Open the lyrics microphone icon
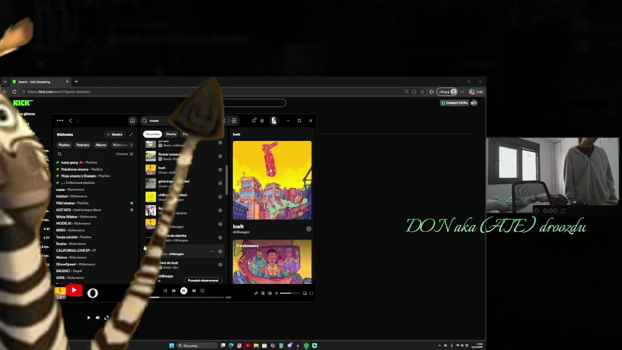The width and height of the screenshot is (622, 350). coord(256,293)
